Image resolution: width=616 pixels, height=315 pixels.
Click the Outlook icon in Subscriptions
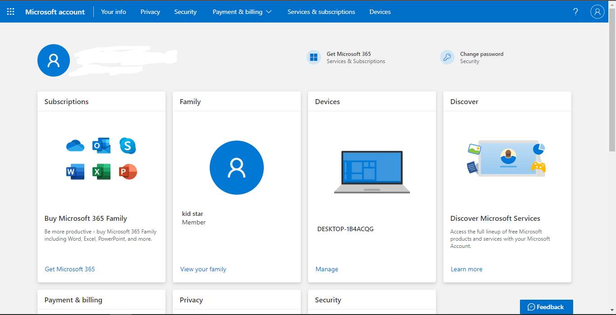tap(101, 146)
